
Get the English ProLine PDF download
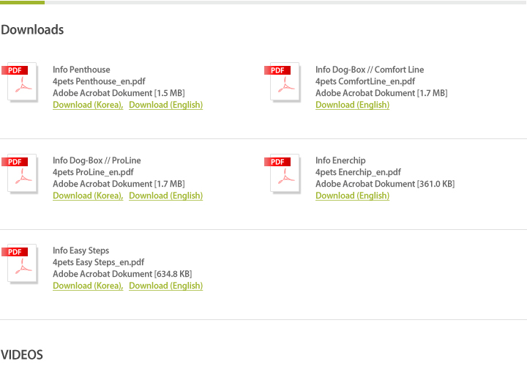pyautogui.click(x=165, y=196)
